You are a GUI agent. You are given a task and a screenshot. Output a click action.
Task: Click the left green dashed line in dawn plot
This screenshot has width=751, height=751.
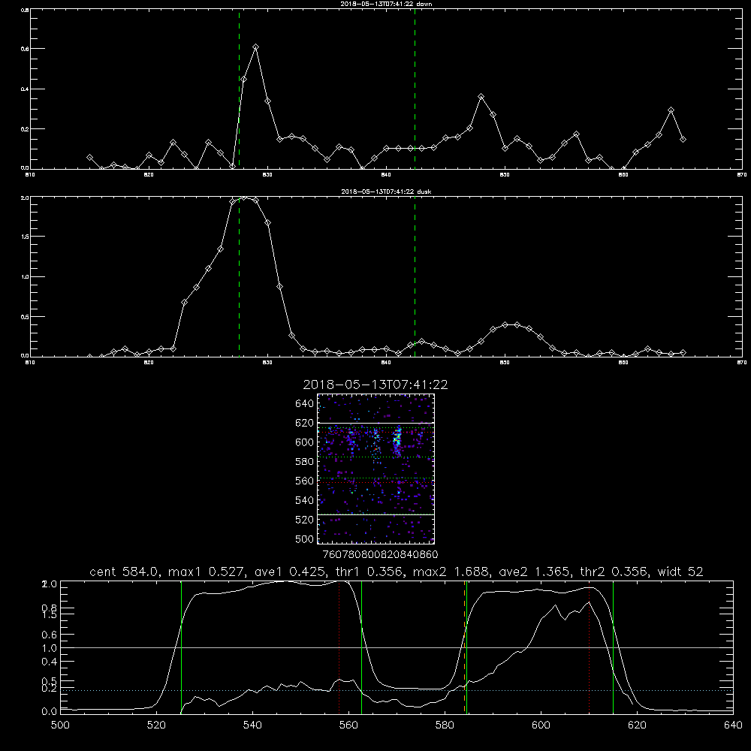pos(239,89)
